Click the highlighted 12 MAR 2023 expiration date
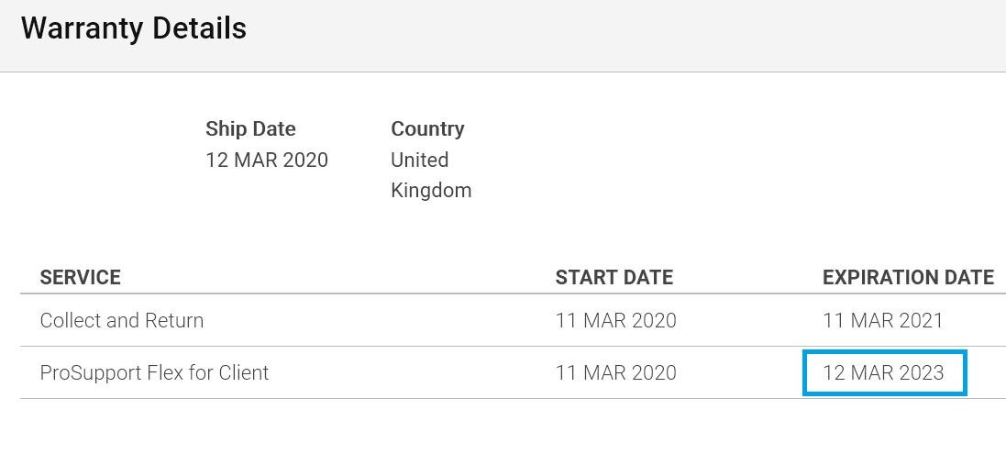 click(x=883, y=372)
